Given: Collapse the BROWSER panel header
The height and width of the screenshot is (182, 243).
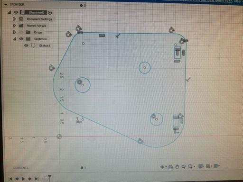Looking at the screenshot, I should click(6, 5).
